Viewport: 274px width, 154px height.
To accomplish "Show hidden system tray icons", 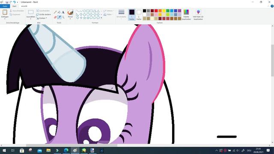I will [x=217, y=150].
